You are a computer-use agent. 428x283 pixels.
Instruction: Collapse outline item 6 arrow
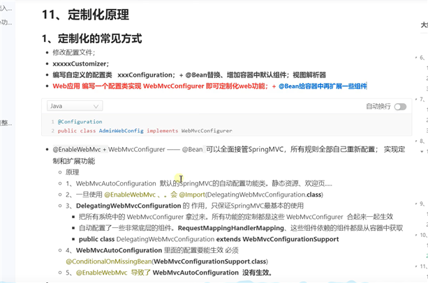416,57
